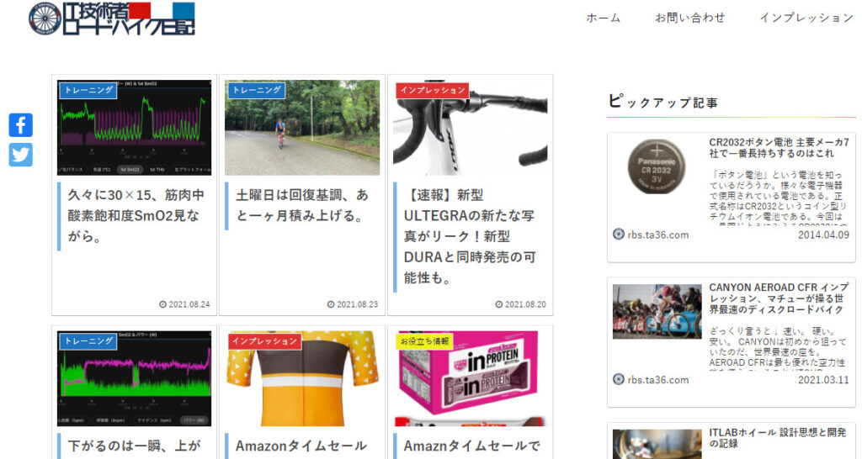This screenshot has height=459, width=862.
Task: Open the 下がるのは一瞬 article title
Action: 134,446
